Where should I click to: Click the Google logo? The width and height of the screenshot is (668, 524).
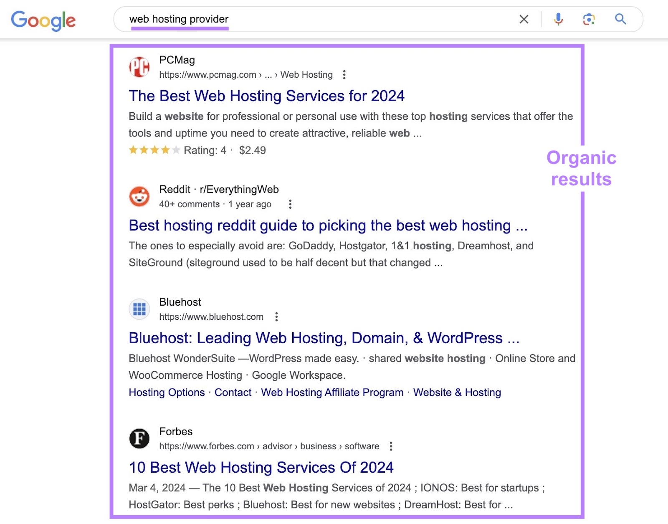pyautogui.click(x=43, y=20)
